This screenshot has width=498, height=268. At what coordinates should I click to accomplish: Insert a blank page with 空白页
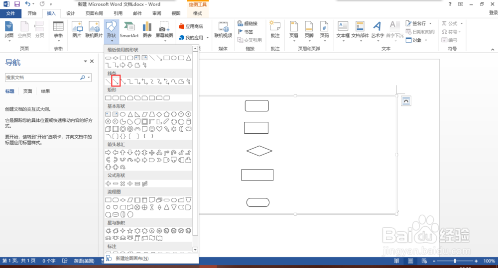coord(24,30)
